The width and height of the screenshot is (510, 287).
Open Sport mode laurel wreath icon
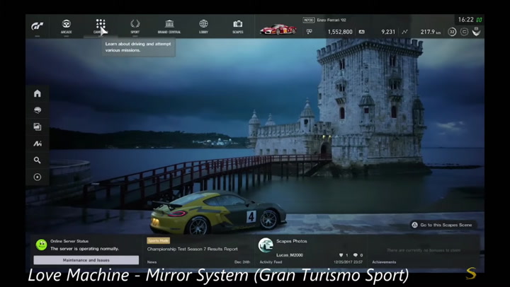click(135, 24)
